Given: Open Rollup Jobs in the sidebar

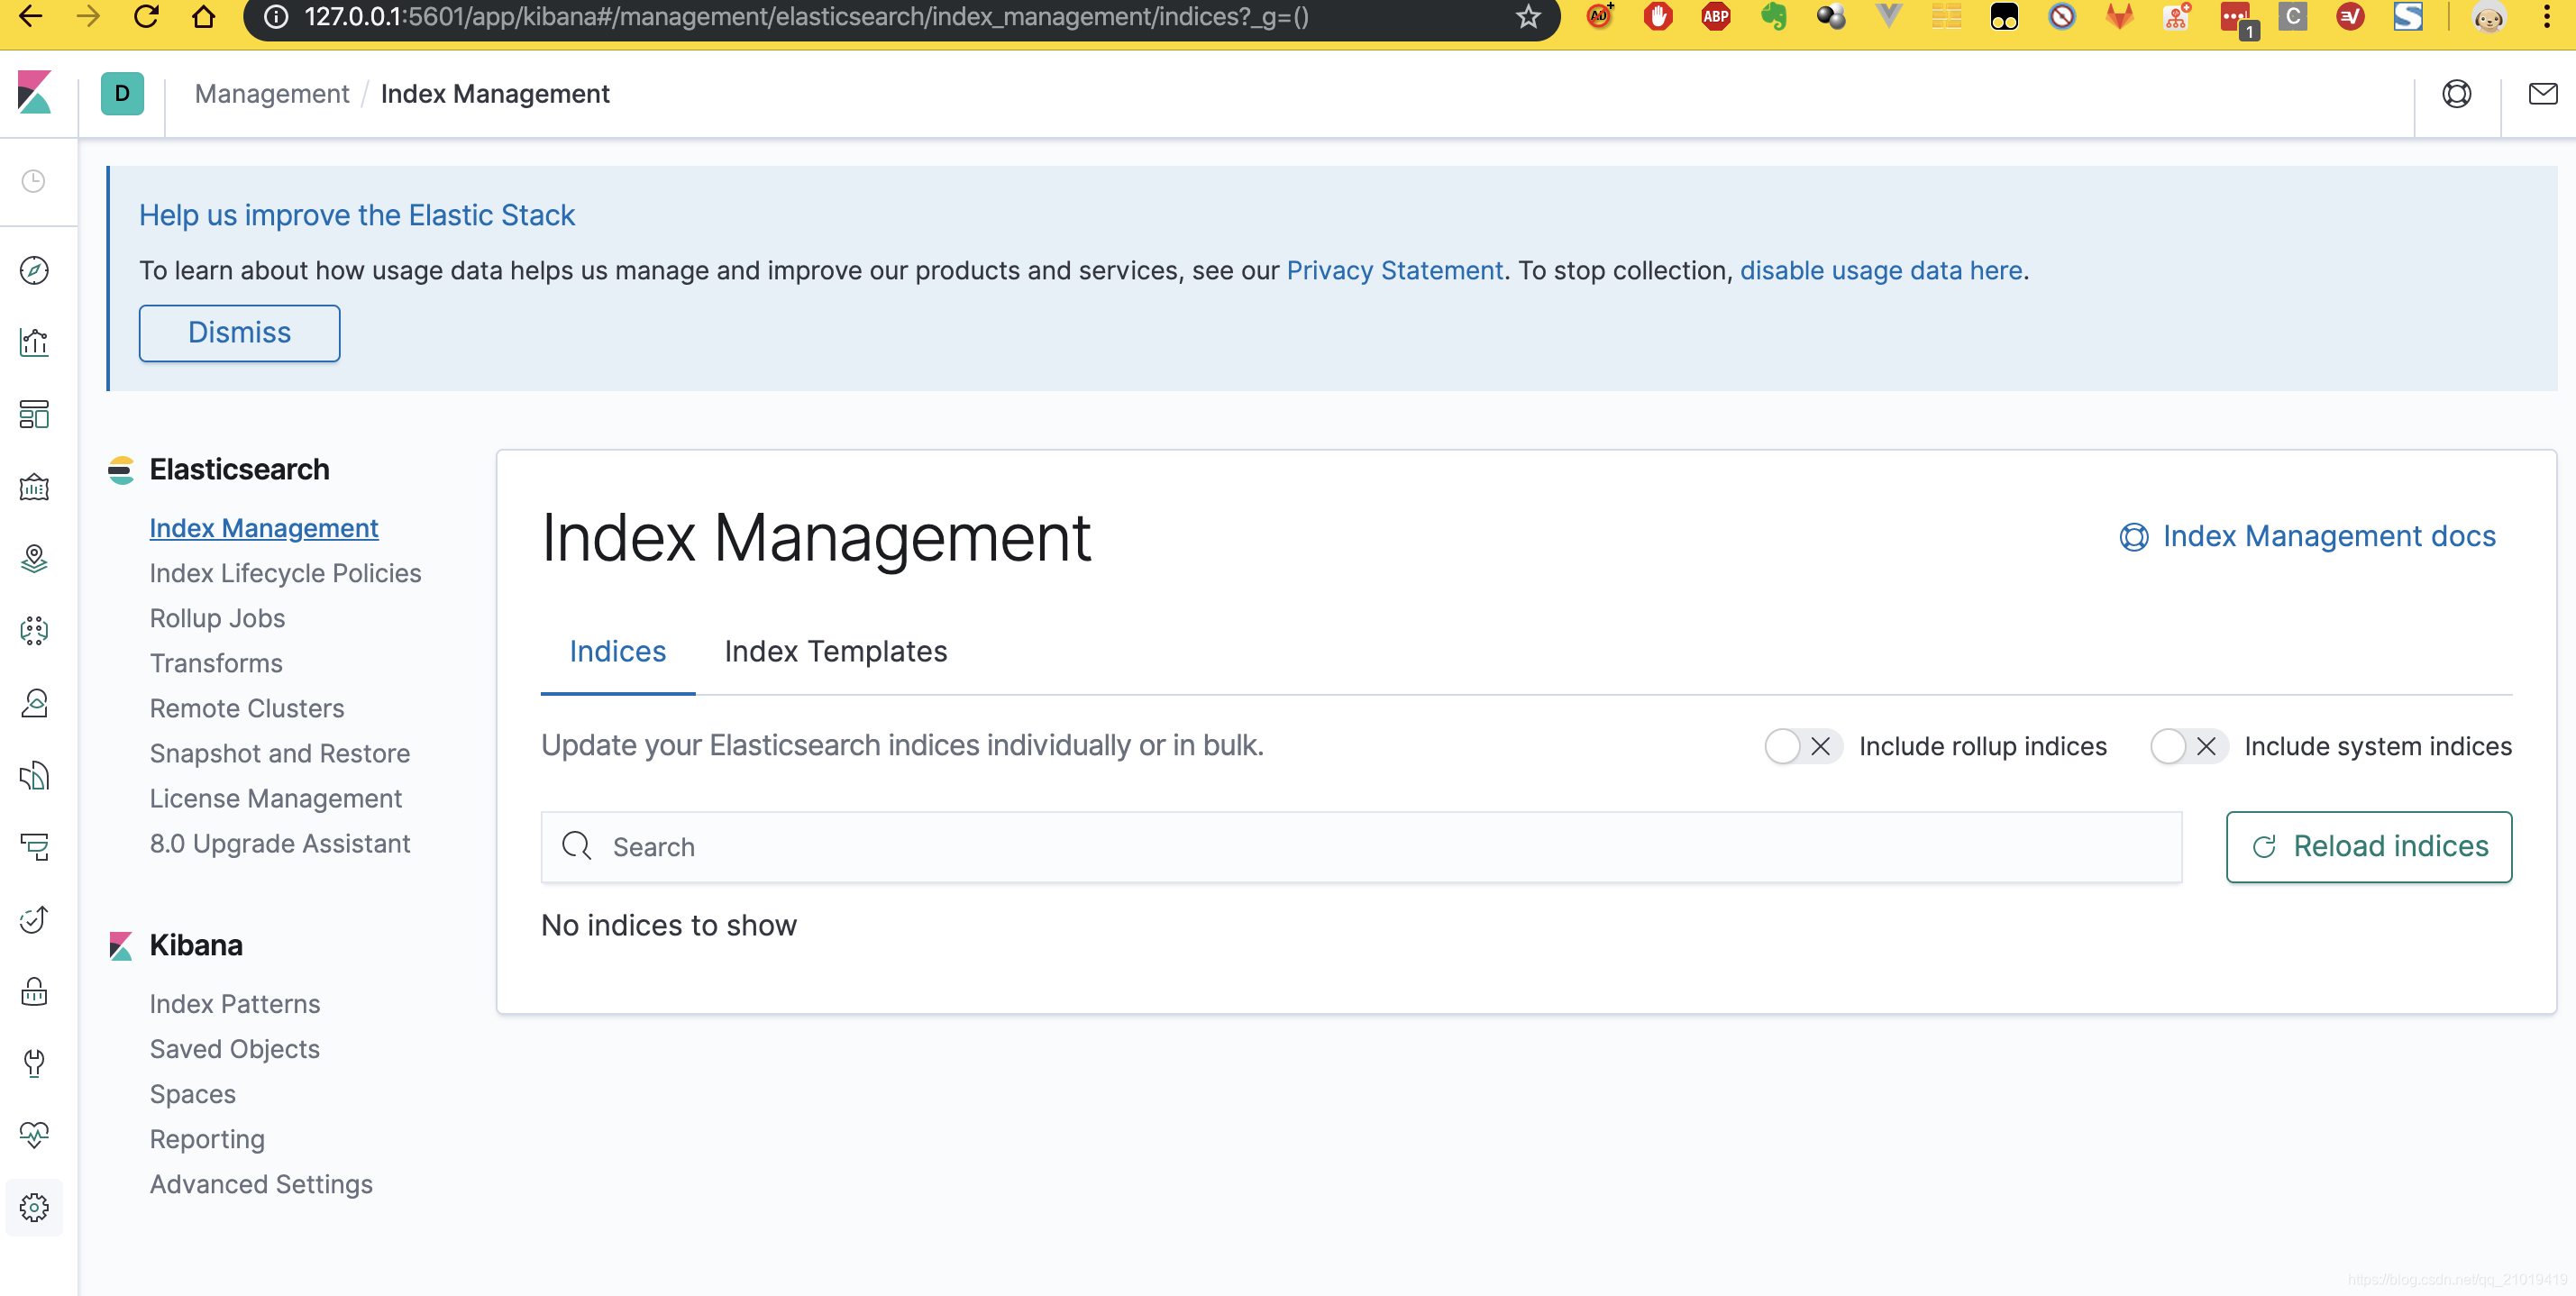Looking at the screenshot, I should [217, 618].
